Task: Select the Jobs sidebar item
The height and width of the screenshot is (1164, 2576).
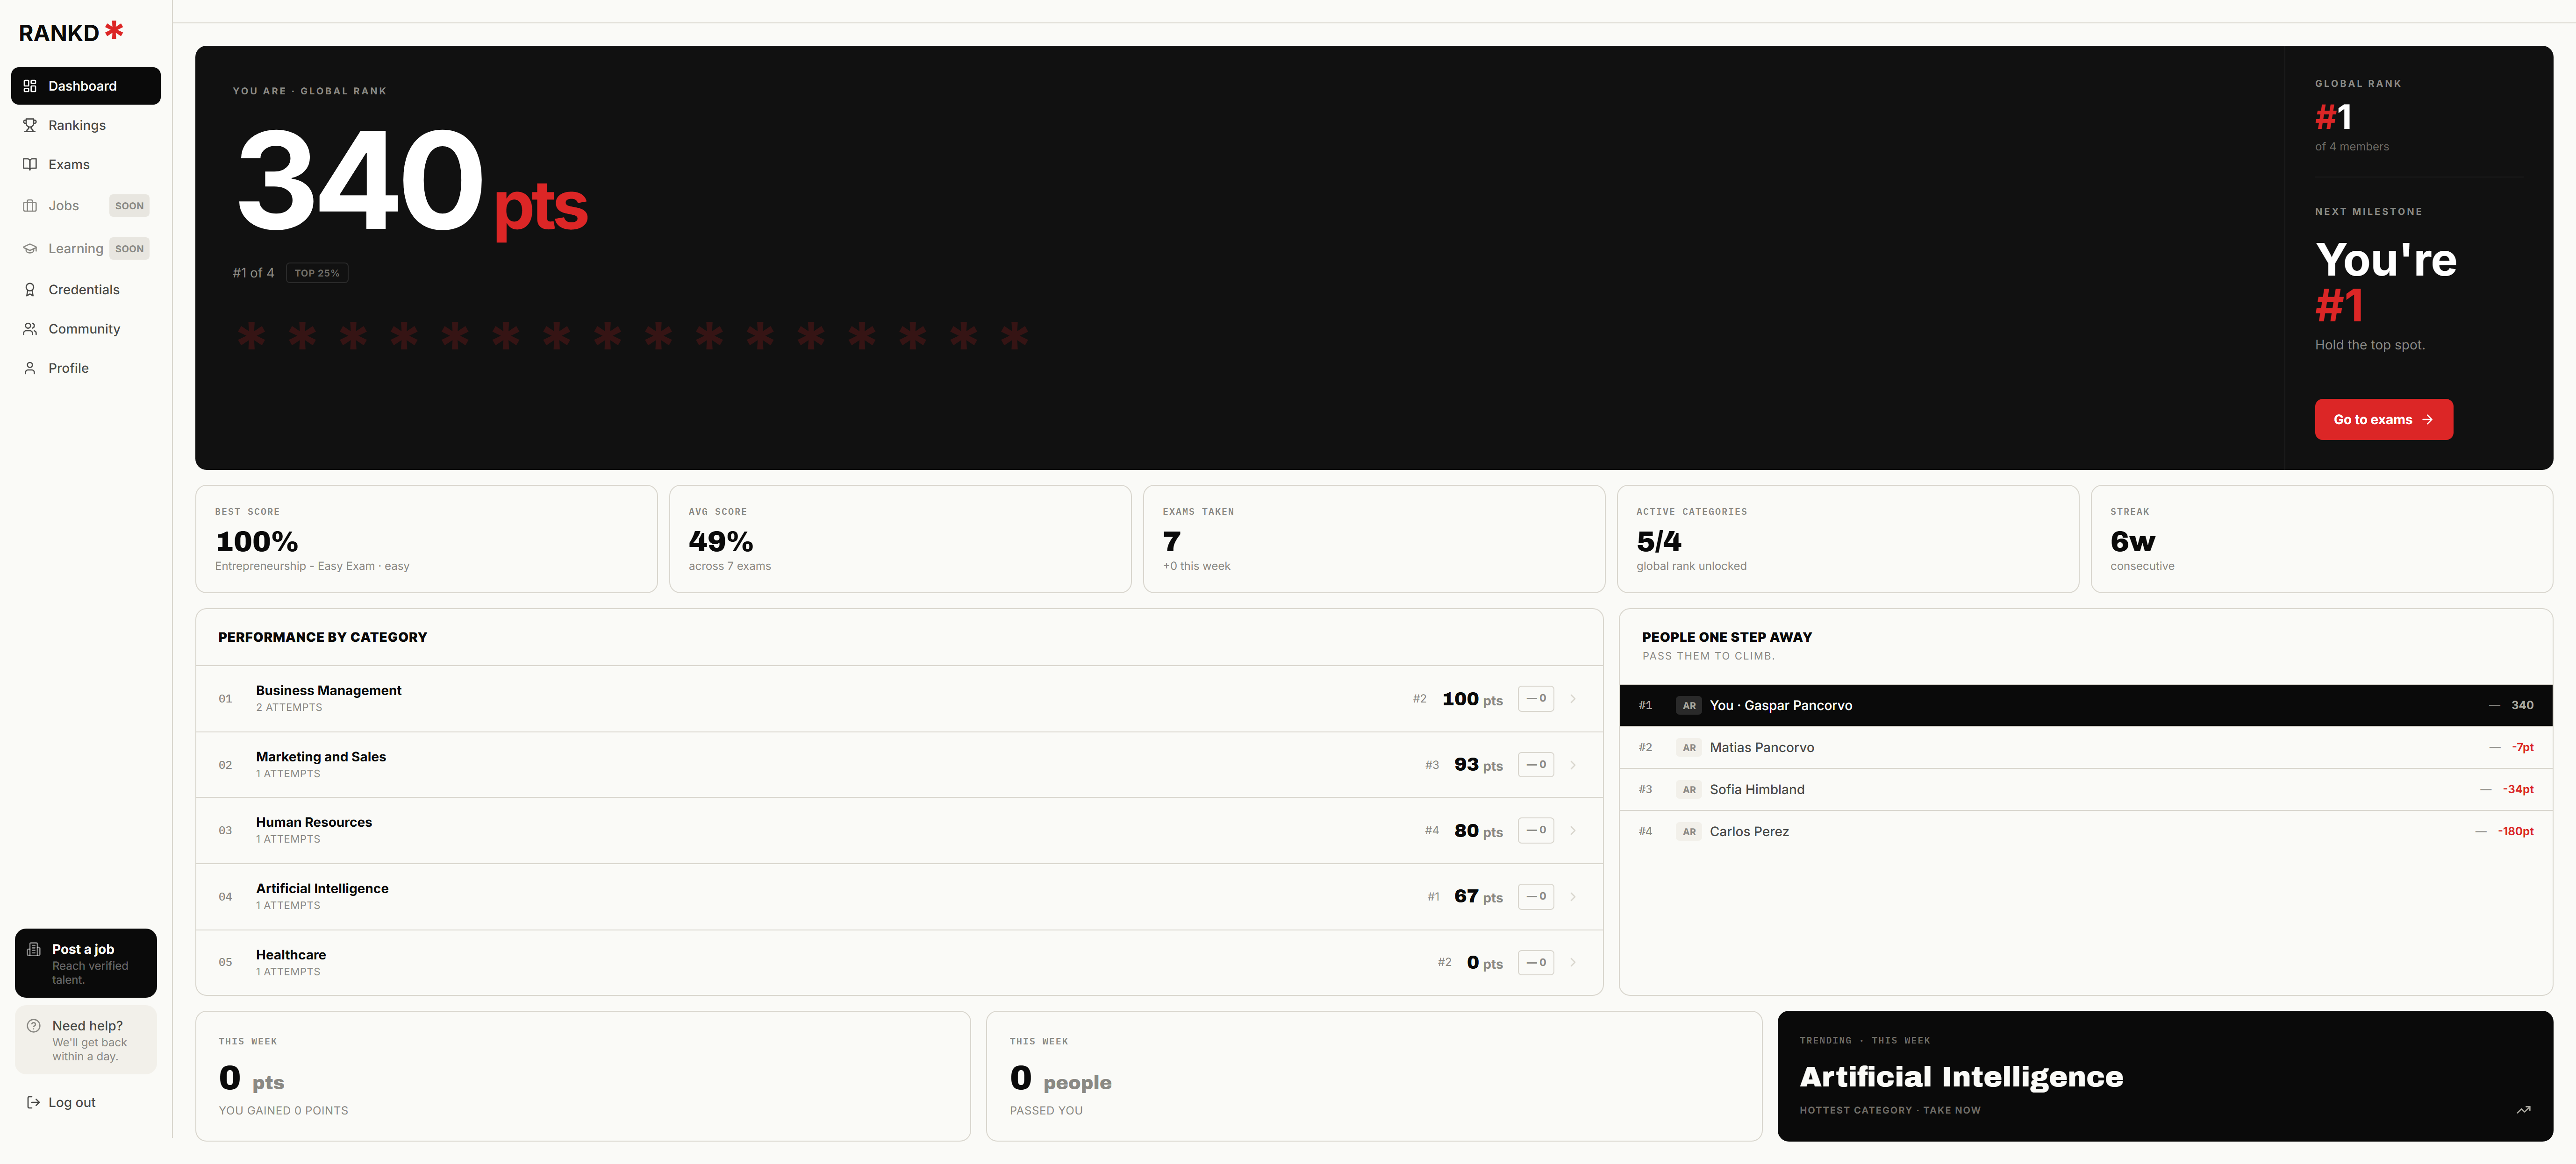Action: (86, 206)
